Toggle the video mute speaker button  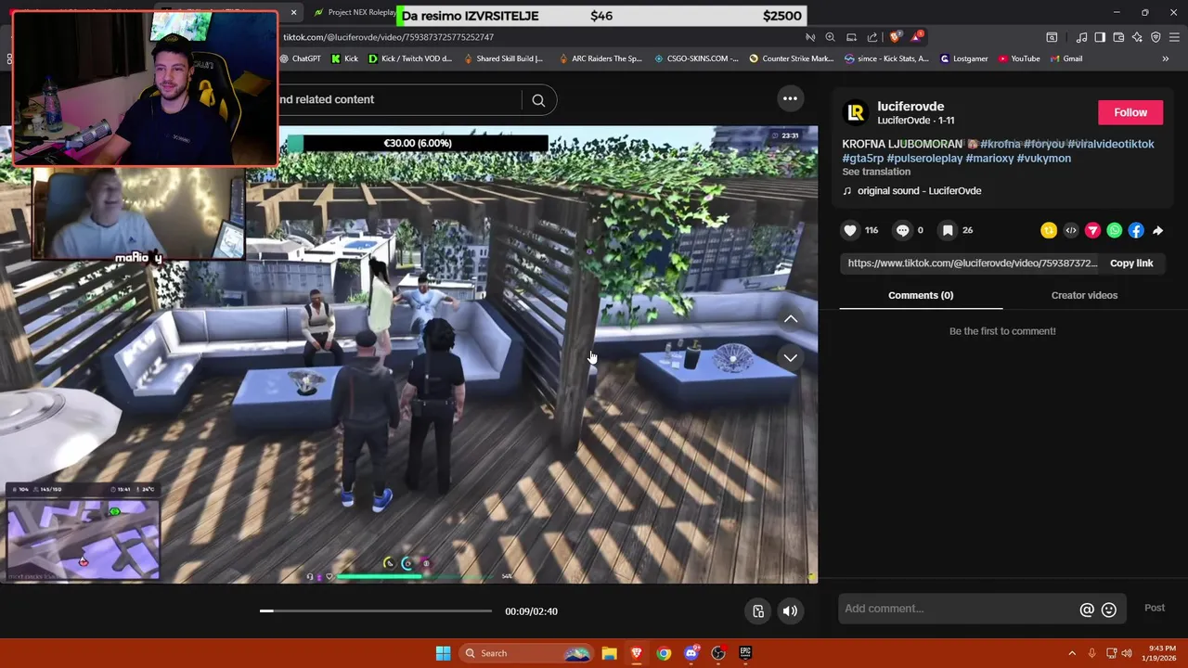pyautogui.click(x=790, y=610)
